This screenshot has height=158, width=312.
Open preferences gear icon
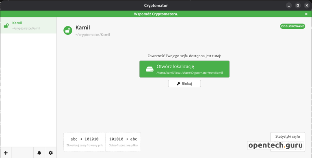[51, 153]
